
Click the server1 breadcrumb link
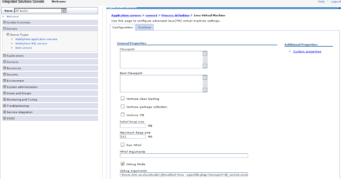151,15
